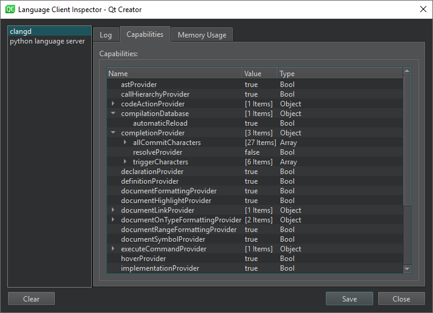This screenshot has height=313, width=433.
Task: Collapse the completionProvider node
Action: coord(113,133)
